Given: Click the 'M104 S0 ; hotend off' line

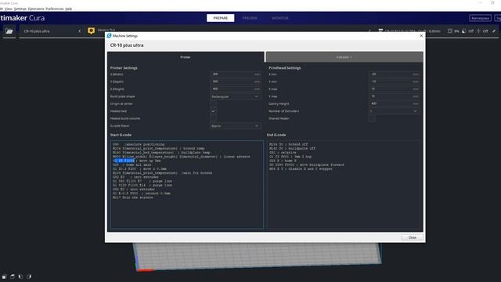Looking at the screenshot, I should (x=289, y=144).
